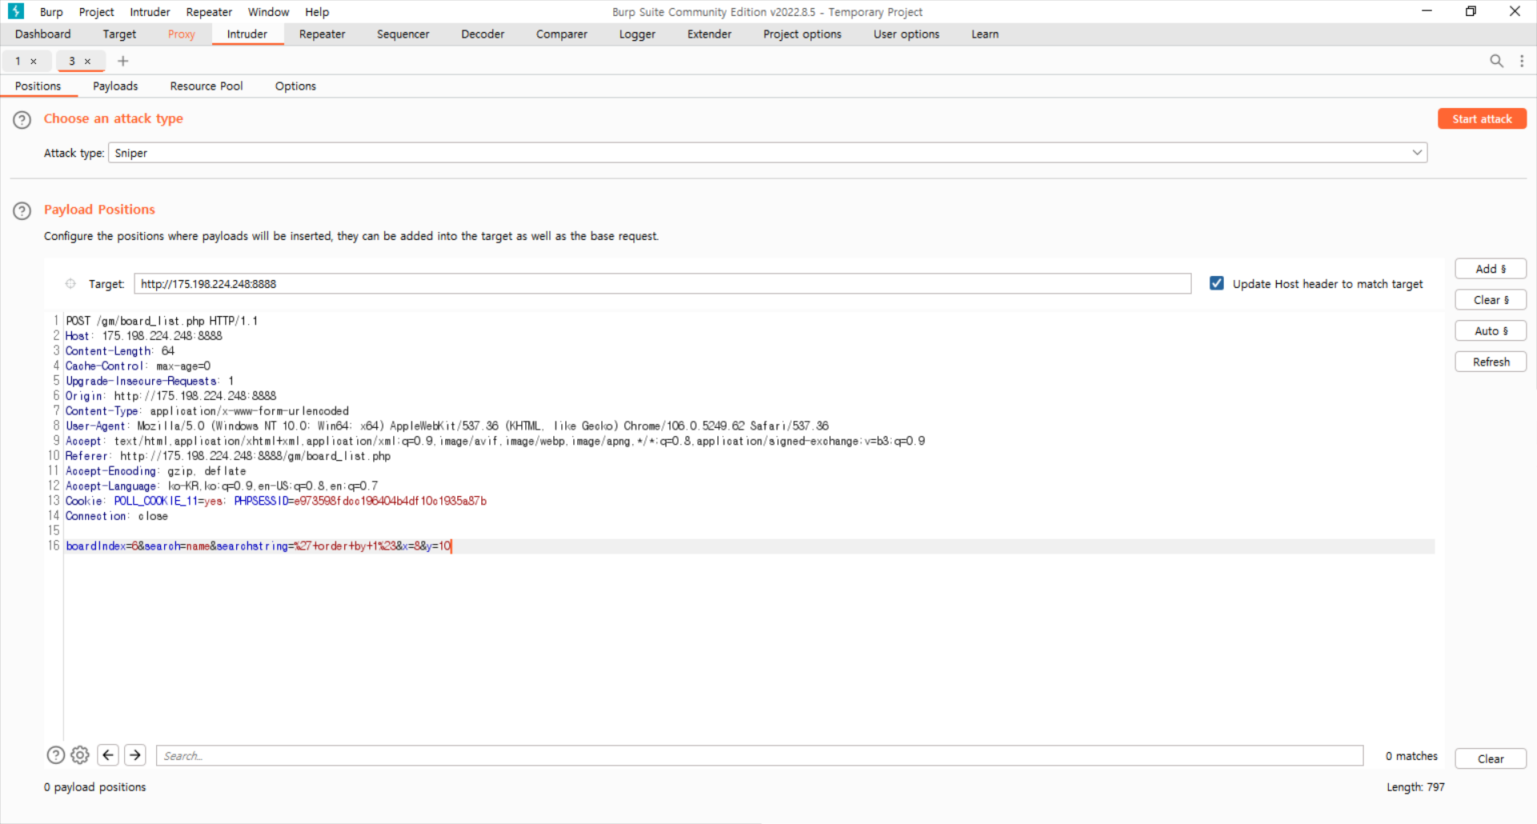Open the search settings gear icon
The height and width of the screenshot is (824, 1537).
pos(80,755)
